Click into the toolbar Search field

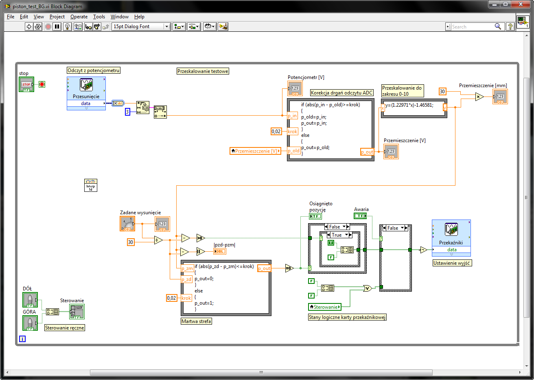pyautogui.click(x=472, y=26)
